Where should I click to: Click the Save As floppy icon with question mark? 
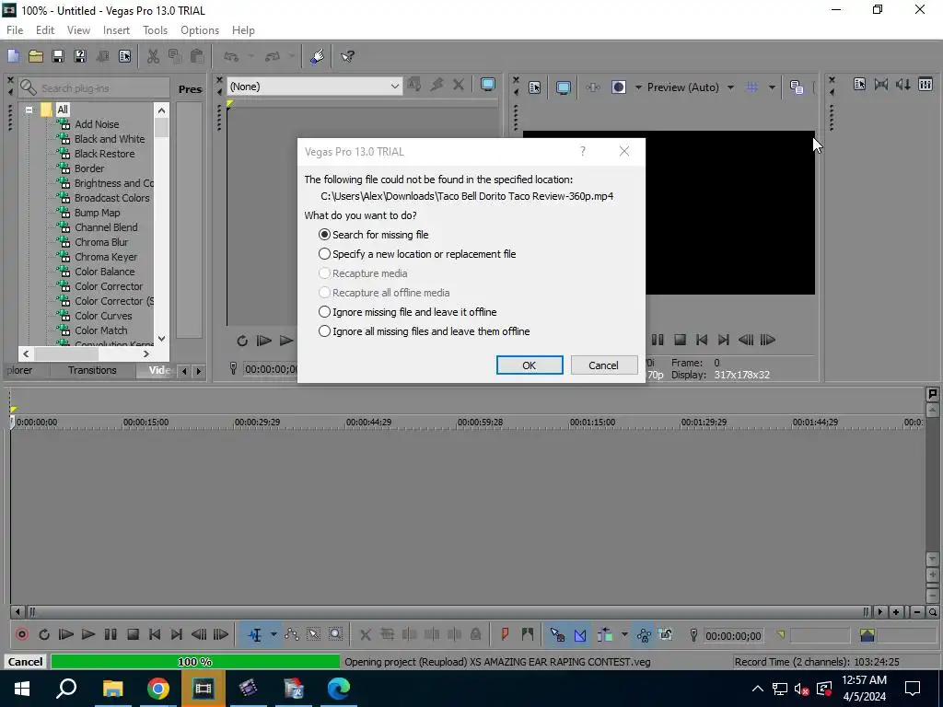point(80,56)
